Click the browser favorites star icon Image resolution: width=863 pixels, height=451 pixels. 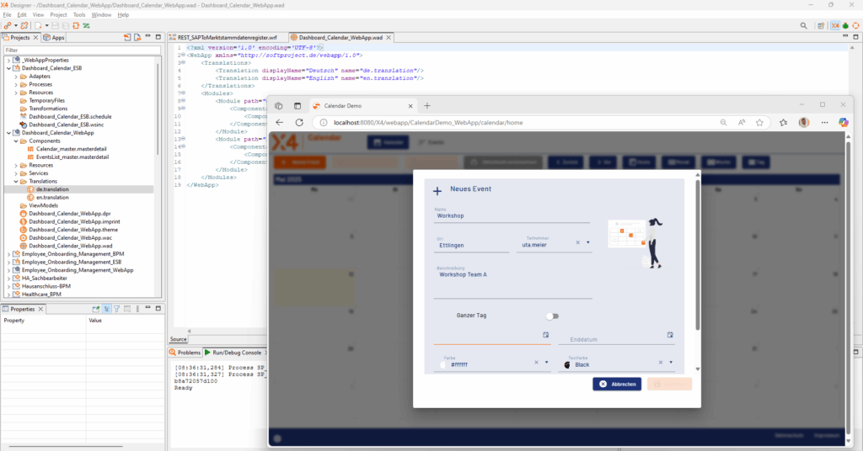(x=759, y=122)
